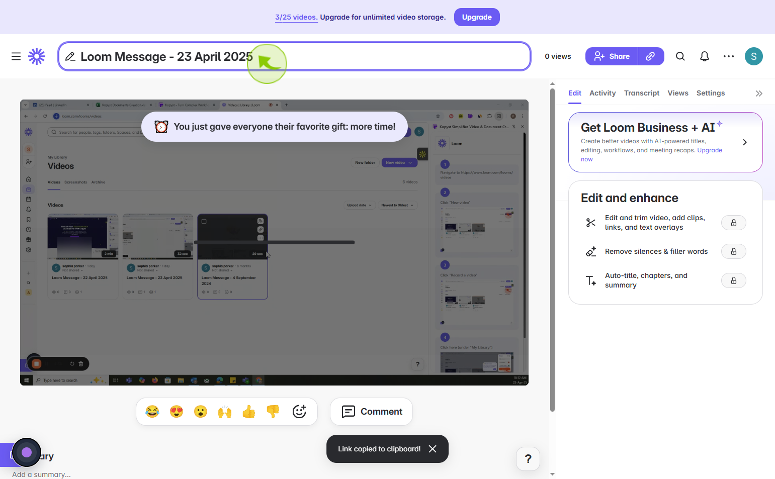Click the pencil edit-title icon
The height and width of the screenshot is (479, 775).
[x=70, y=57]
